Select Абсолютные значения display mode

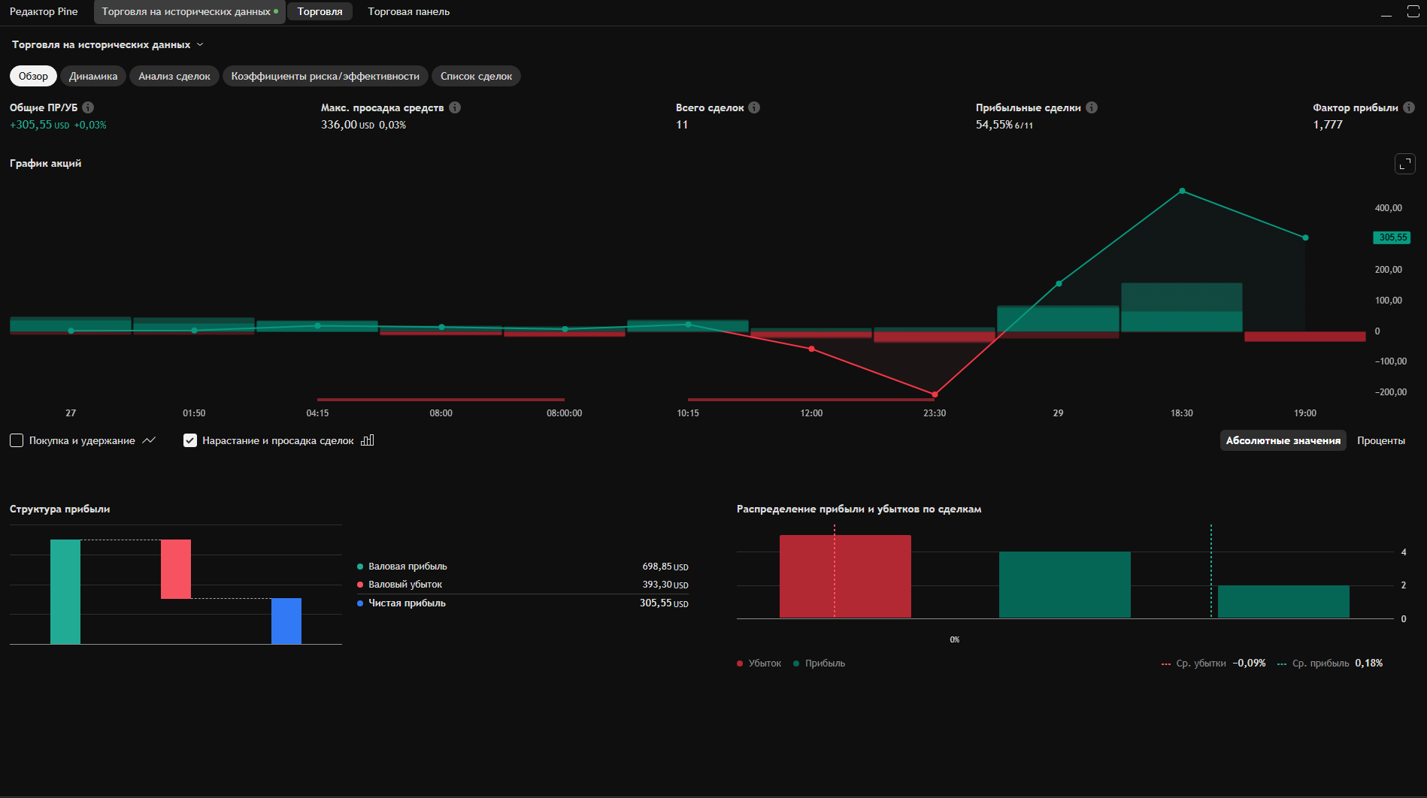[x=1283, y=440]
